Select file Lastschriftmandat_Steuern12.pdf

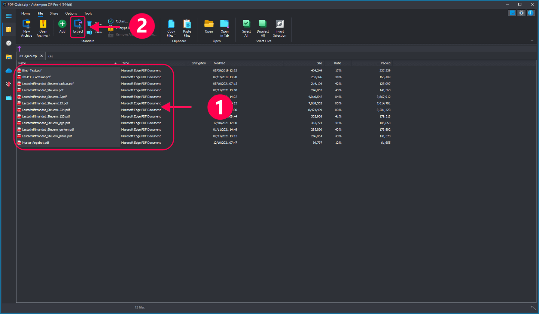[x=45, y=97]
